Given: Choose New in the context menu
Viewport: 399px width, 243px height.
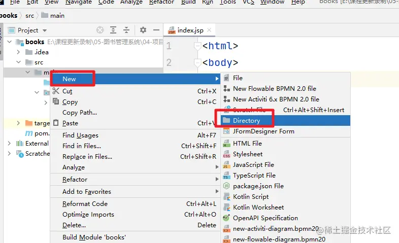Looking at the screenshot, I should 135,79.
